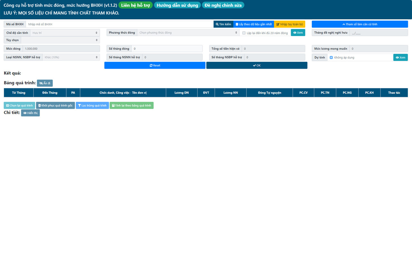Open the Hướng dẫn sử dụng guide
Screen dimensions: 412x258
177,5
